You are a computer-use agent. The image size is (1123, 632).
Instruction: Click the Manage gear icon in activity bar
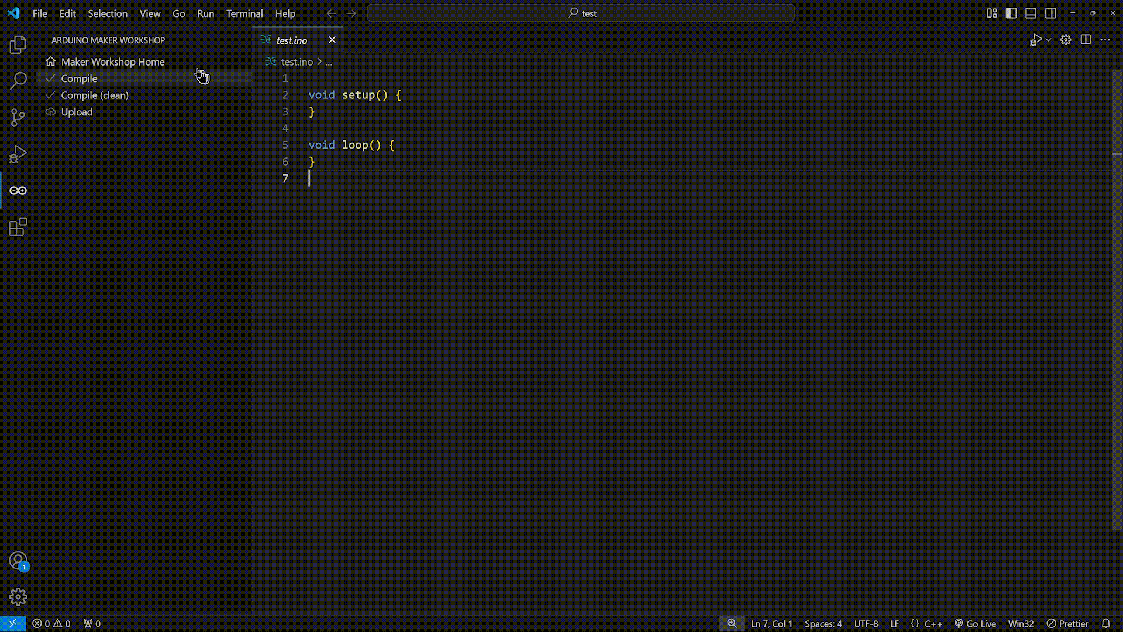tap(18, 597)
